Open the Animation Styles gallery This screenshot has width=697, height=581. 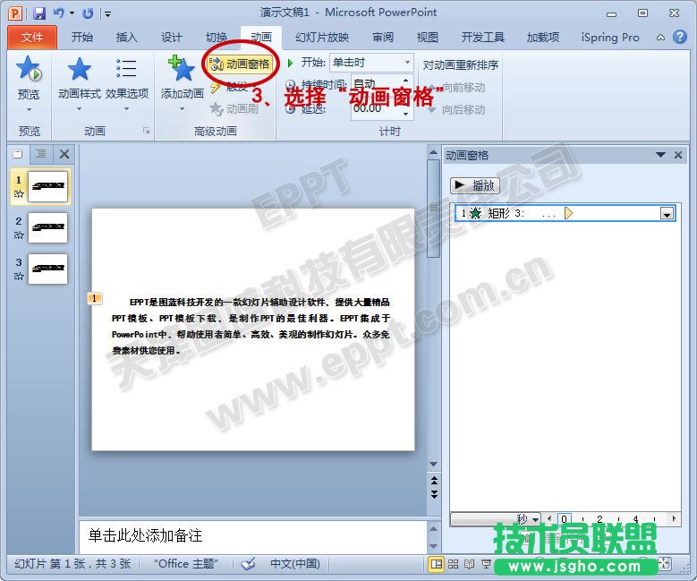click(x=80, y=84)
